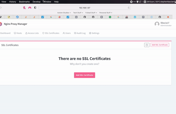This screenshot has height=114, width=176.
Task: Switch to the gray F icon tab
Action: tap(143, 17)
